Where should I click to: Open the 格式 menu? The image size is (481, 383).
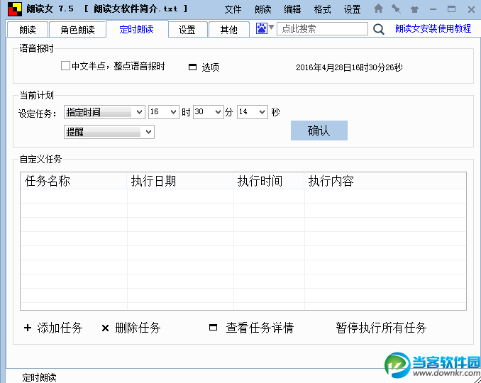(x=322, y=9)
